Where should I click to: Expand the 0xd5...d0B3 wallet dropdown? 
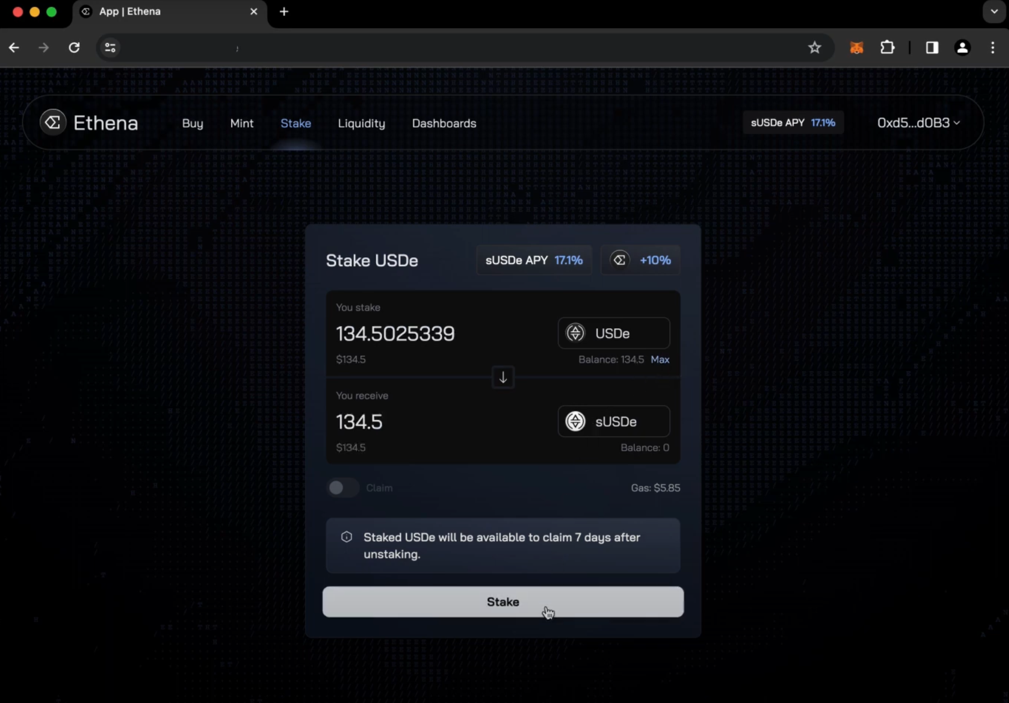point(918,123)
